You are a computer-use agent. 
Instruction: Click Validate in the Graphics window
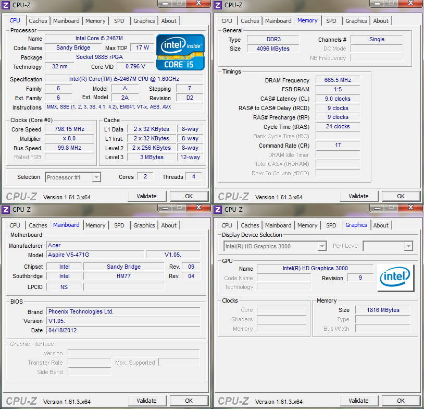[359, 400]
